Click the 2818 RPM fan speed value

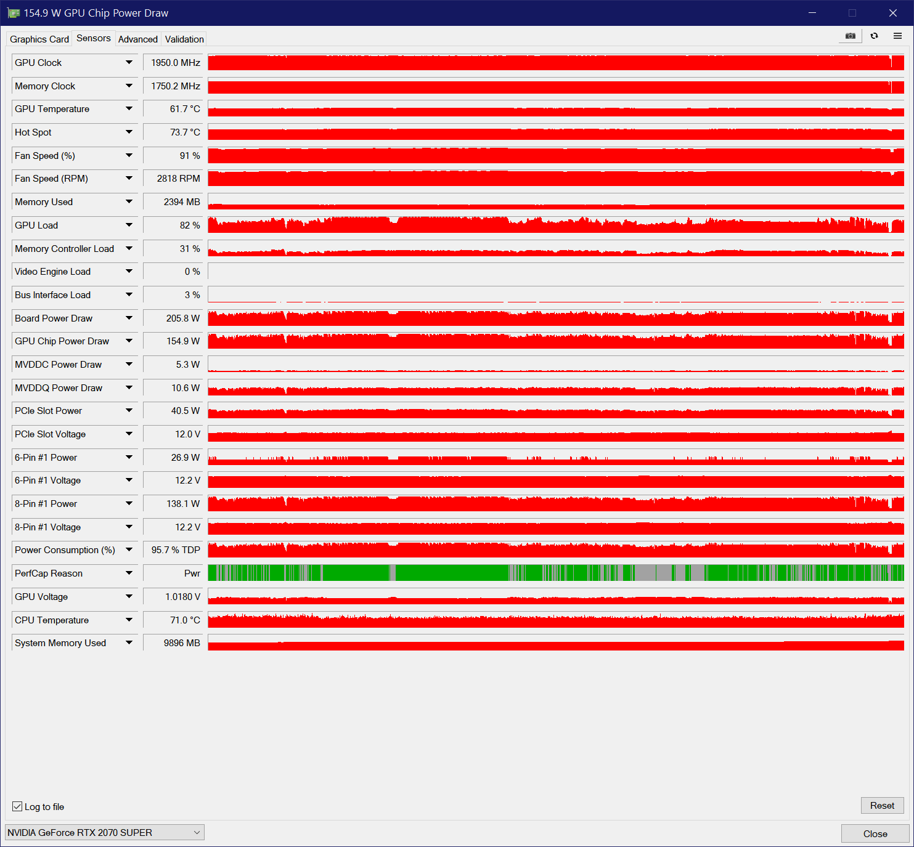(173, 179)
